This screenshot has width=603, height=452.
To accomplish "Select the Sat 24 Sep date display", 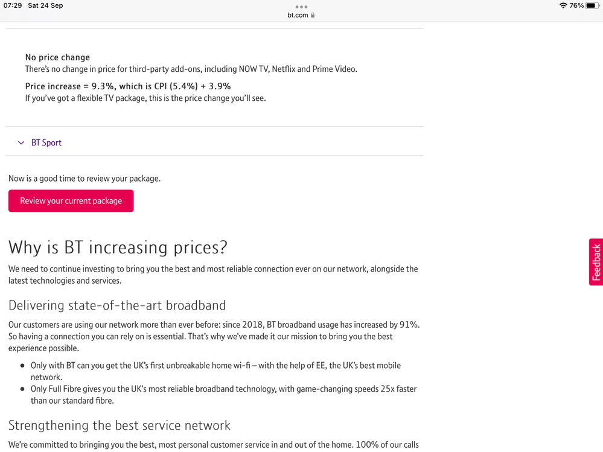I will (x=45, y=5).
